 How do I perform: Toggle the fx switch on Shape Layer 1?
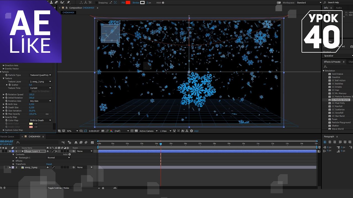click(56, 151)
